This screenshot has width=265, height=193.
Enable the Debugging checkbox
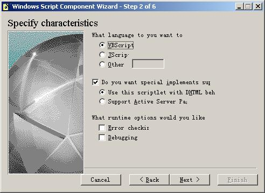click(x=102, y=137)
